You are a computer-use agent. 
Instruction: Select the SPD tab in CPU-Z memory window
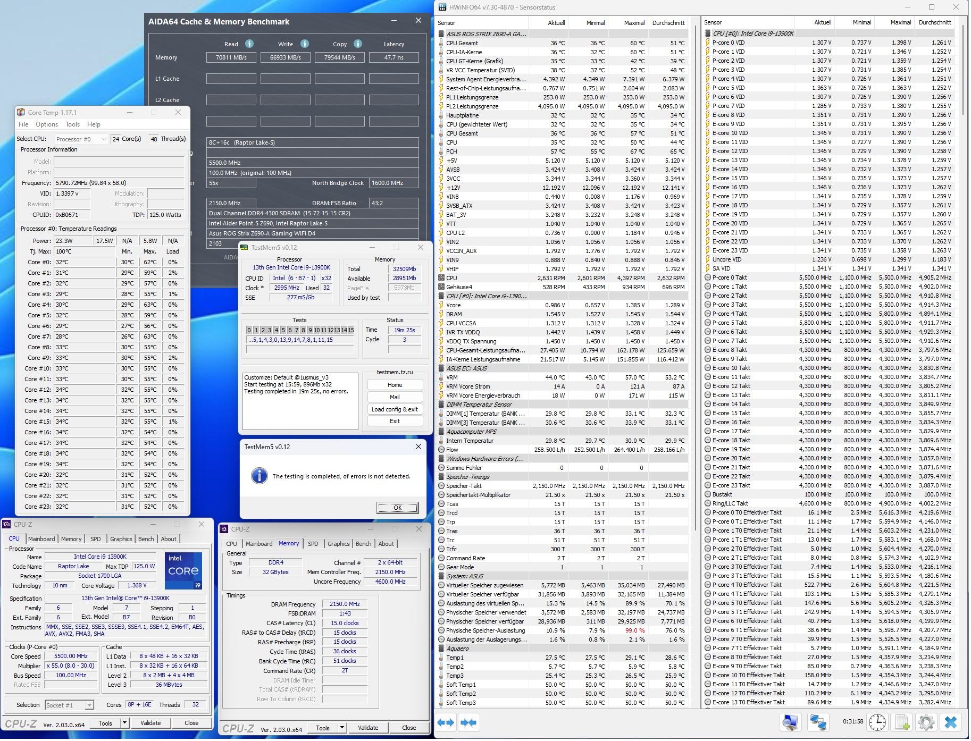tap(313, 544)
